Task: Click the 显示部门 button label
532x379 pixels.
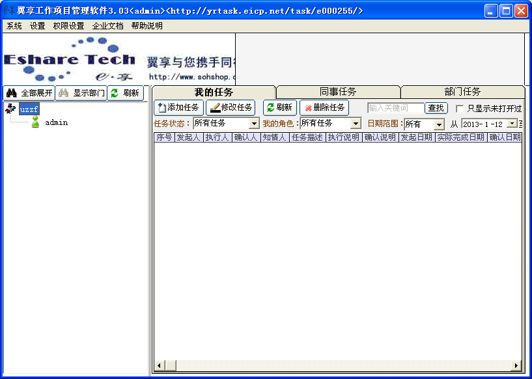Action: click(89, 93)
